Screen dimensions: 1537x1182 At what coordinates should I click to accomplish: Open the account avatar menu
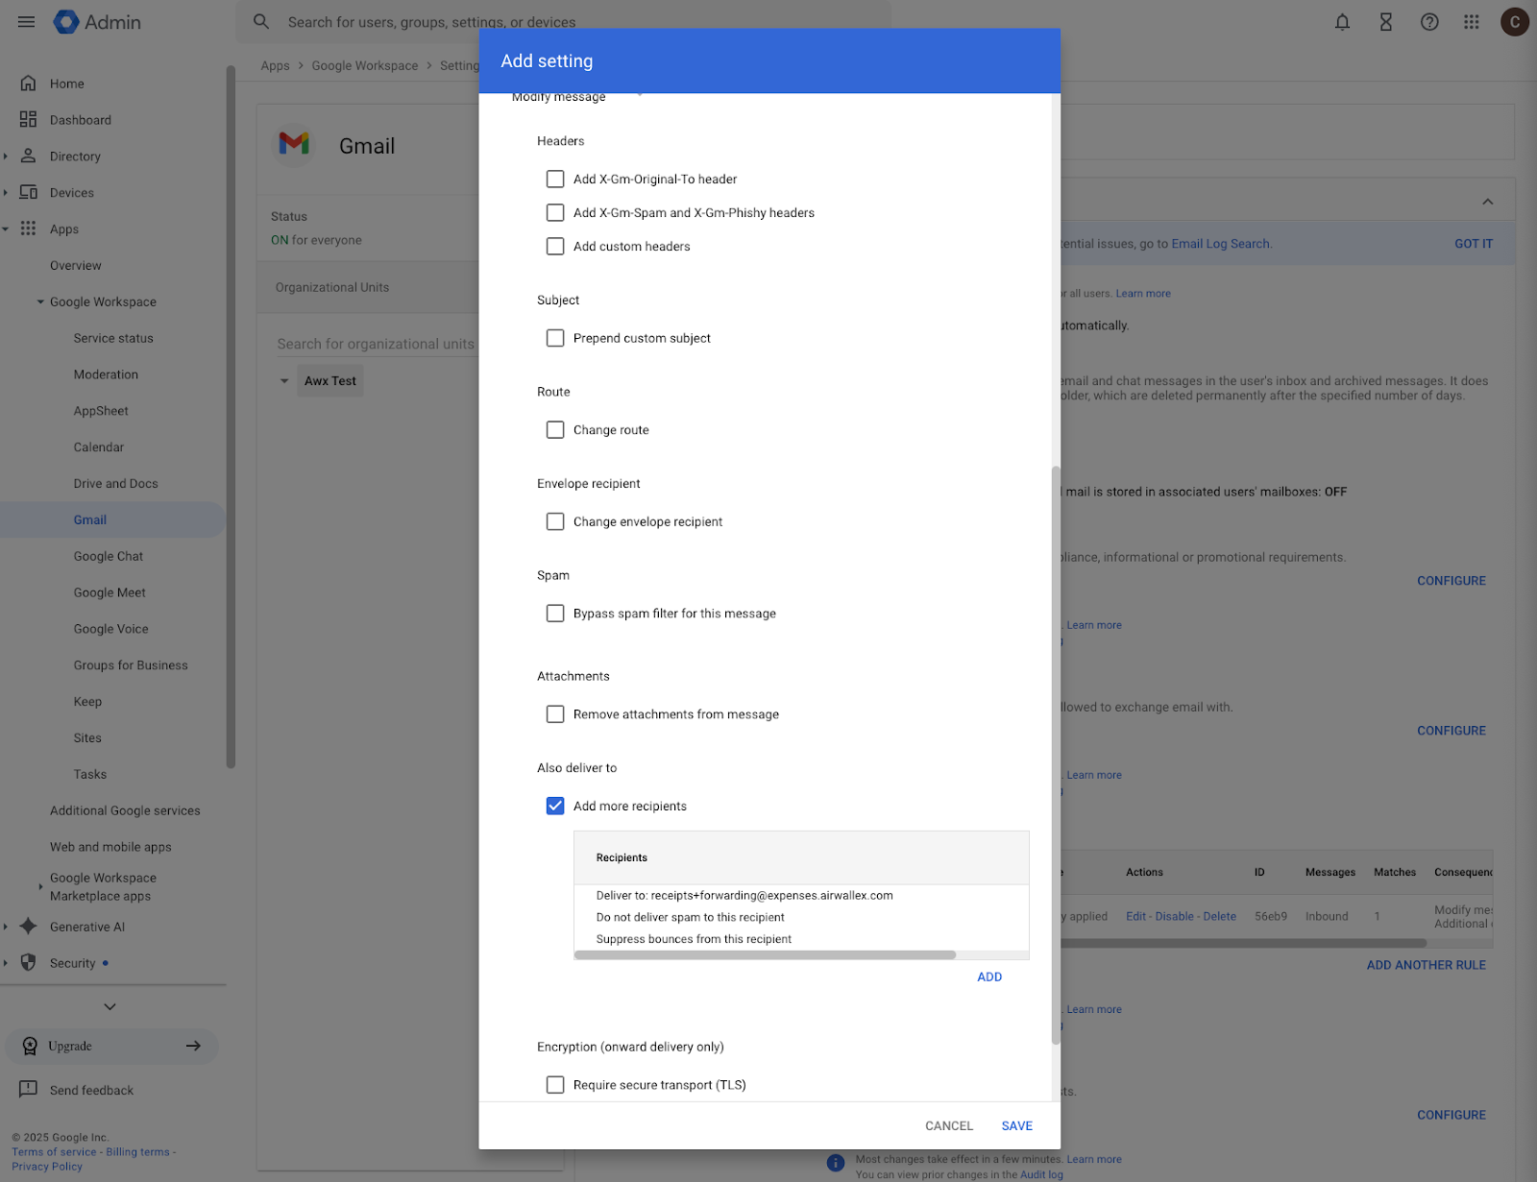point(1514,21)
